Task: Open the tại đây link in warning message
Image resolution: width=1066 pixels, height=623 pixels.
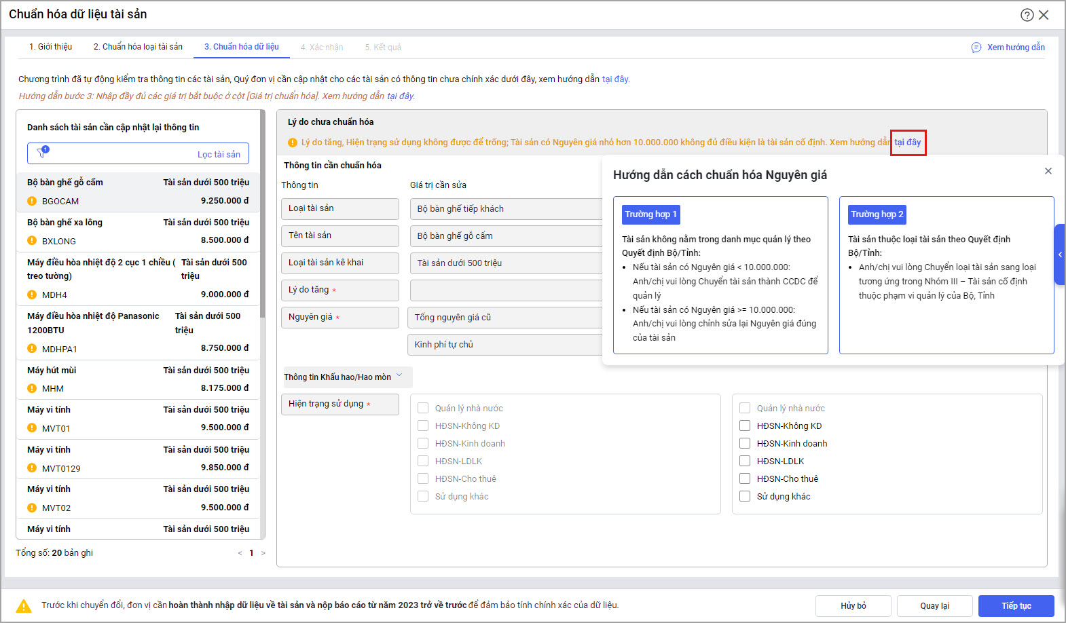Action: (x=908, y=143)
